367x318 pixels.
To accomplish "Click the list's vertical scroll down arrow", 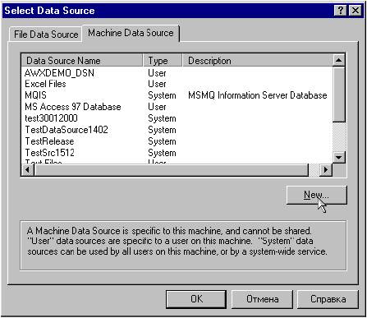I will 339,157.
